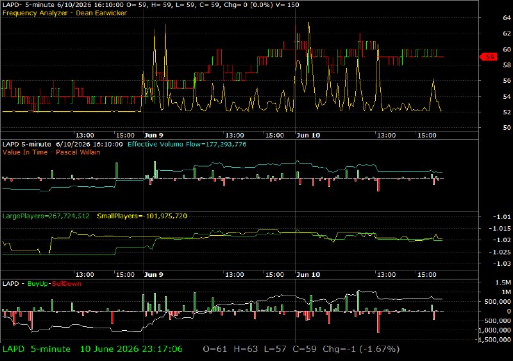Click the 52 price level on the axis
This screenshot has height=361, width=513.
click(x=507, y=112)
